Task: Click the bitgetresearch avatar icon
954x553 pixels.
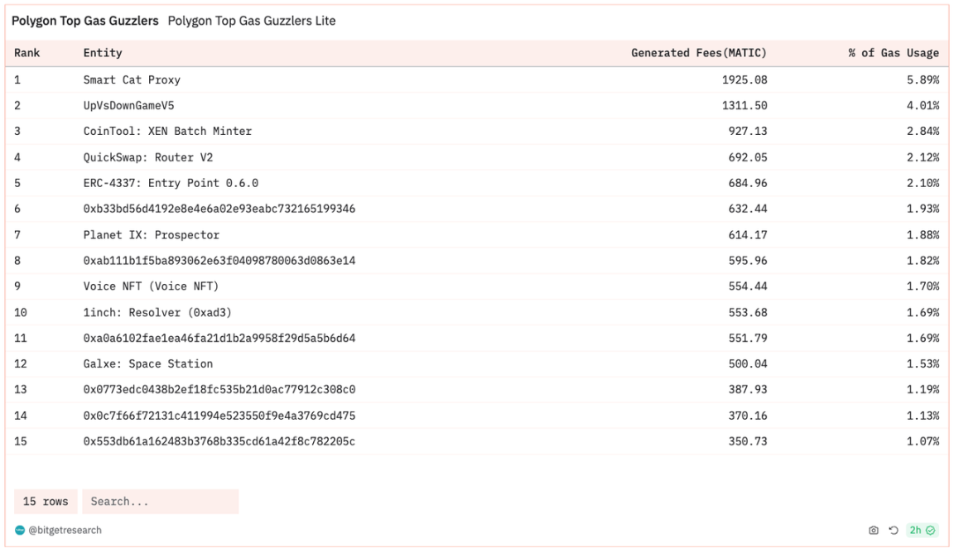Action: pos(20,530)
